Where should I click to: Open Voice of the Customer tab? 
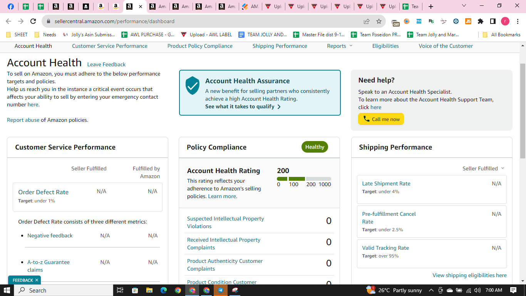[x=446, y=46]
